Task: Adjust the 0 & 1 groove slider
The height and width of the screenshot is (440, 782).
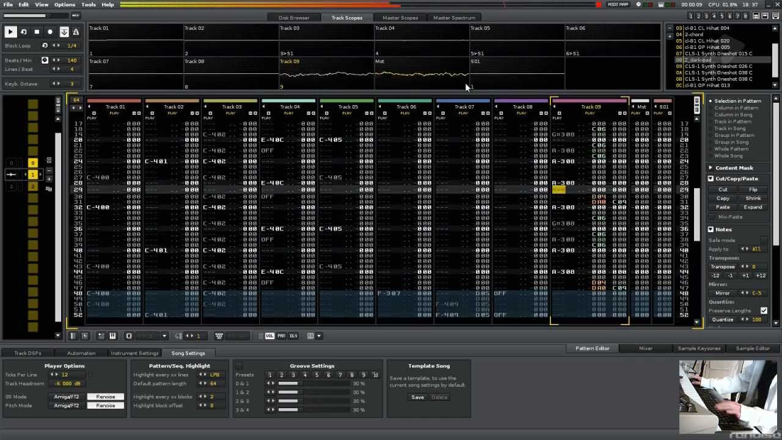Action: (313, 383)
